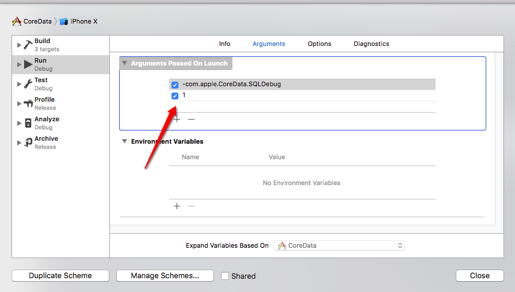Expand the Build action disclosure triangle

[19, 45]
